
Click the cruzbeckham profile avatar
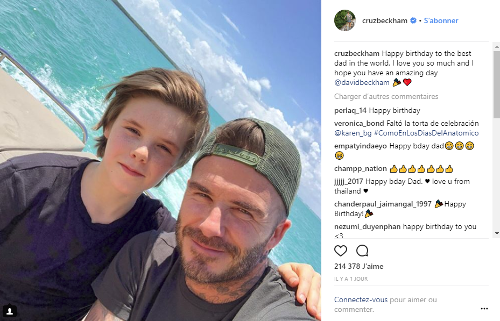pyautogui.click(x=344, y=20)
